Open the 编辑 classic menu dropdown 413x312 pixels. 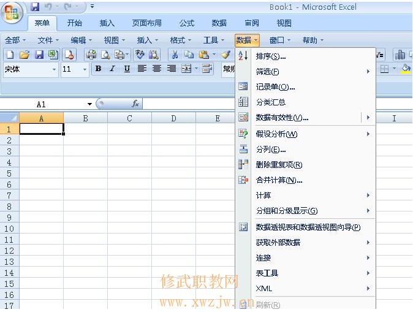pos(81,40)
